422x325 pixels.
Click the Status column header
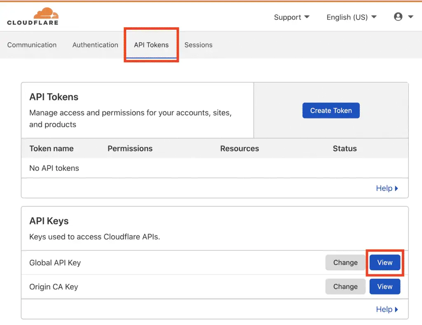point(345,148)
